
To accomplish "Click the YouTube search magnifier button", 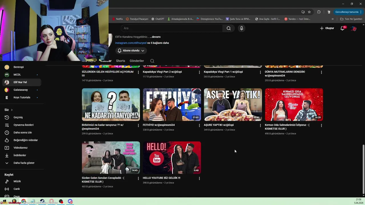I will click(228, 28).
